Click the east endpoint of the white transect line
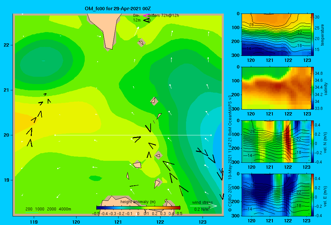The image size is (331, 225). click(211, 135)
